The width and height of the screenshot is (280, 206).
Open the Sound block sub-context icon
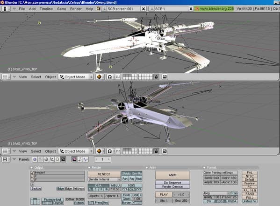click(x=86, y=159)
